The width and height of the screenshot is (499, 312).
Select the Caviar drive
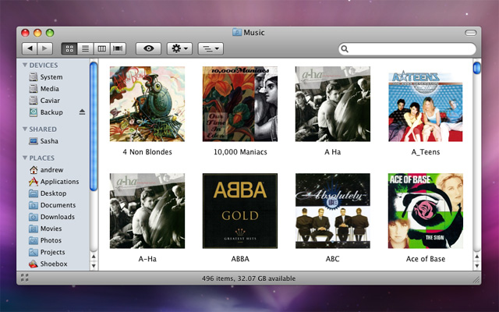[x=49, y=101]
